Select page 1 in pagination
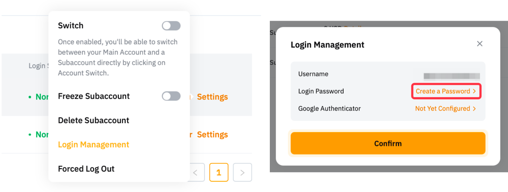This screenshot has width=508, height=192. 219,173
